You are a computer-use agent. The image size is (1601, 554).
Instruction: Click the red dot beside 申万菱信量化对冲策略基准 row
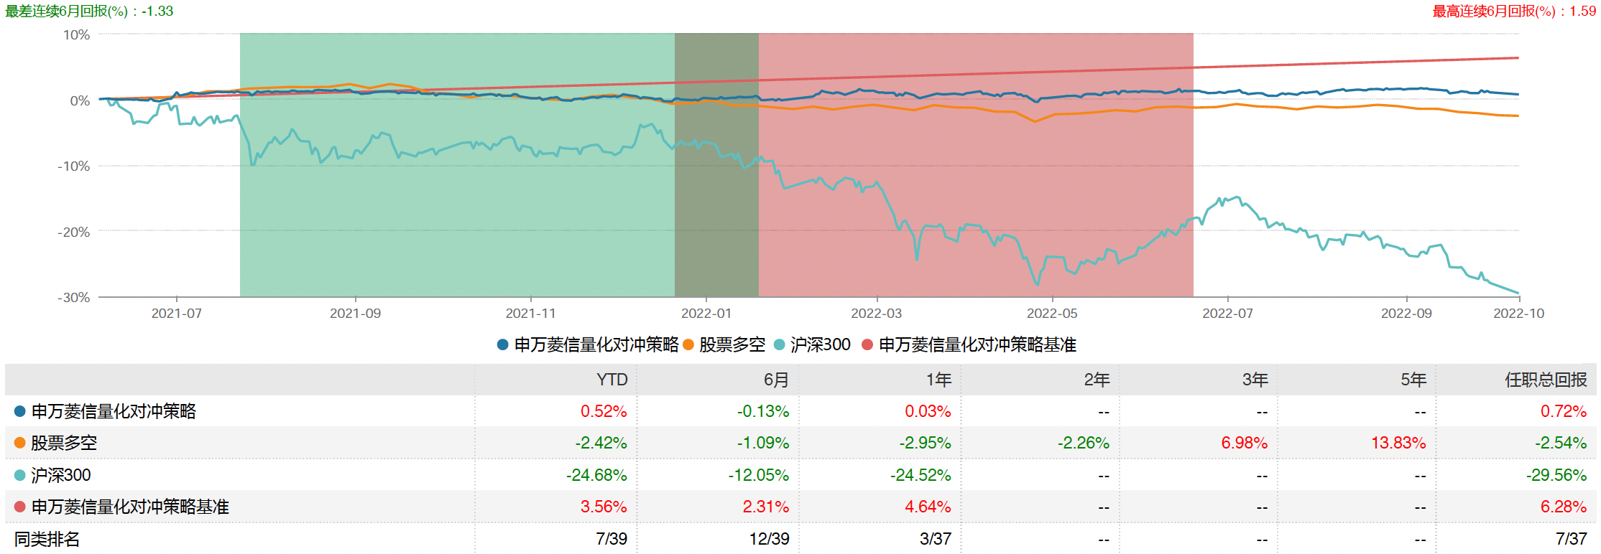(20, 507)
